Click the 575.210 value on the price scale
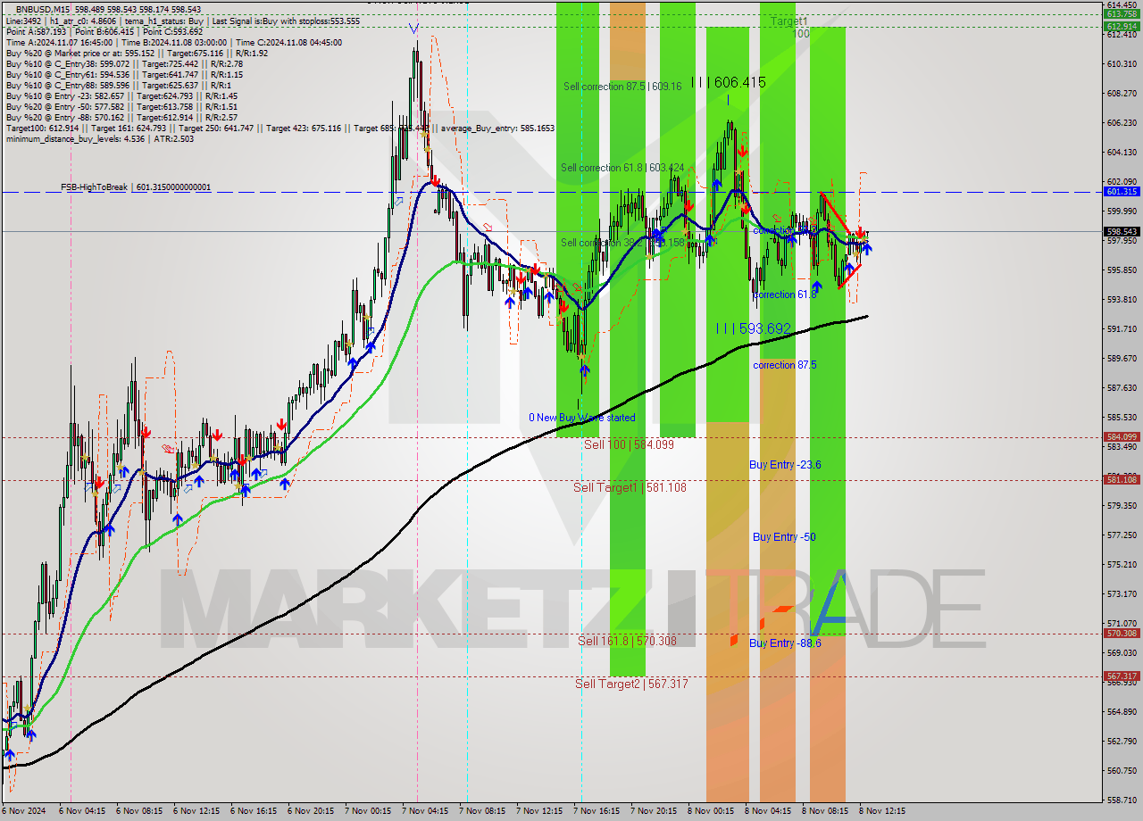The width and height of the screenshot is (1143, 821). [x=1122, y=564]
